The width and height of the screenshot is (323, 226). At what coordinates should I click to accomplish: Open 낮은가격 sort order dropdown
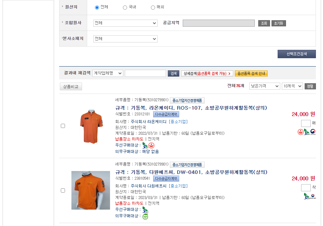click(x=264, y=86)
